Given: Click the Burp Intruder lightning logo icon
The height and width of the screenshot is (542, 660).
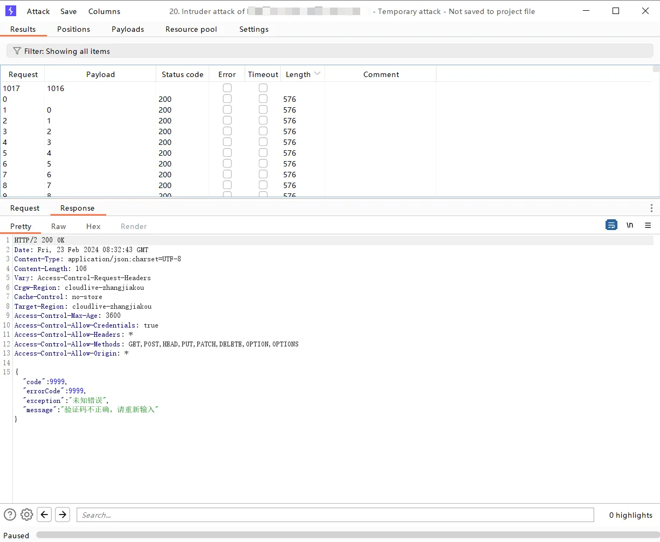Looking at the screenshot, I should [11, 11].
